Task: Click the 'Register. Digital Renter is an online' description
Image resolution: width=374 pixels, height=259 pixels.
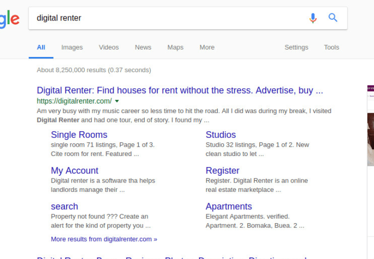Action: click(257, 185)
